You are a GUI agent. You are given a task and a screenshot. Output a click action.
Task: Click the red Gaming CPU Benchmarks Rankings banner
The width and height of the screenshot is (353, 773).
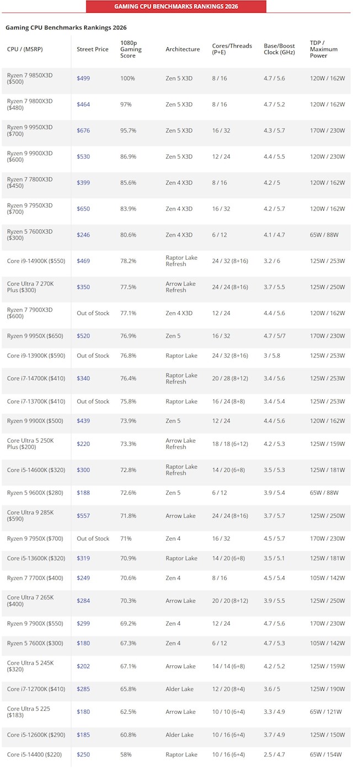point(176,7)
